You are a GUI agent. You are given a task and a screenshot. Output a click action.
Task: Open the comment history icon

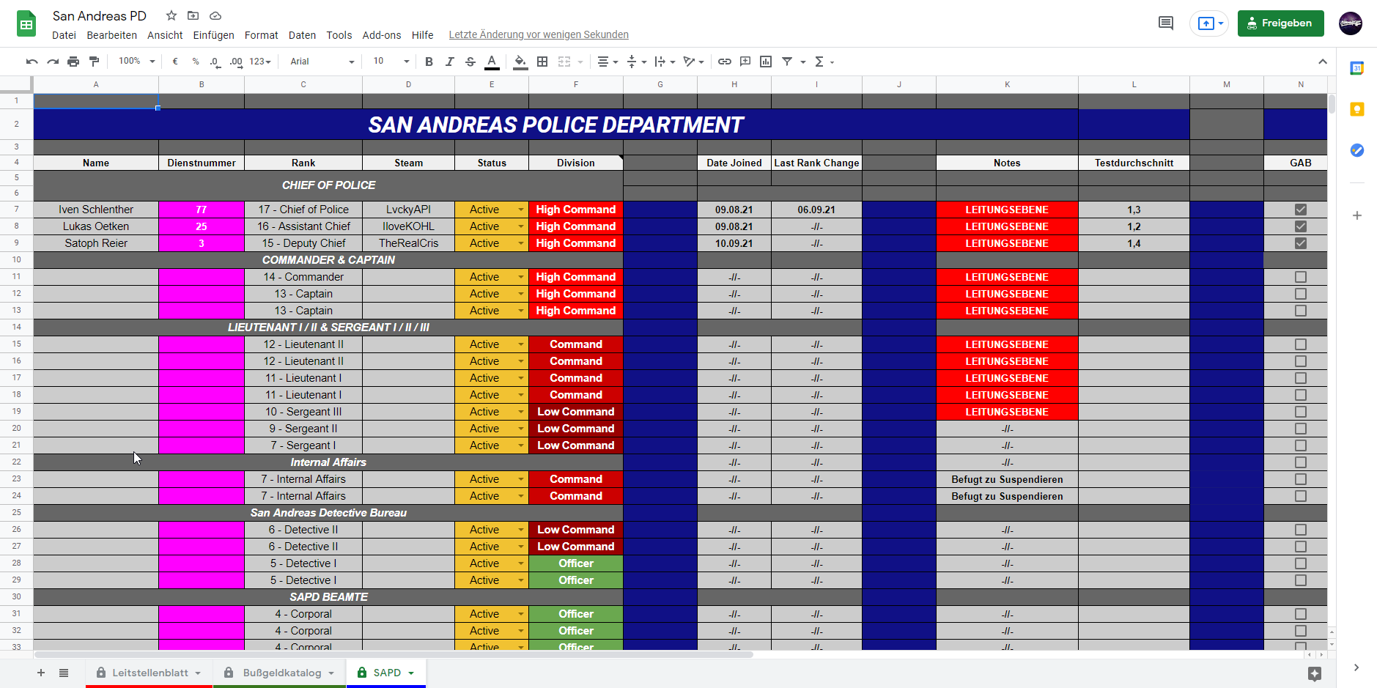coord(1165,23)
